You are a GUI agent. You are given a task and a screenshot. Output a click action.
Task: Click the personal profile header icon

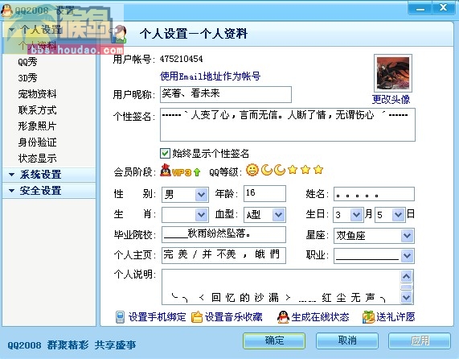coord(118,35)
